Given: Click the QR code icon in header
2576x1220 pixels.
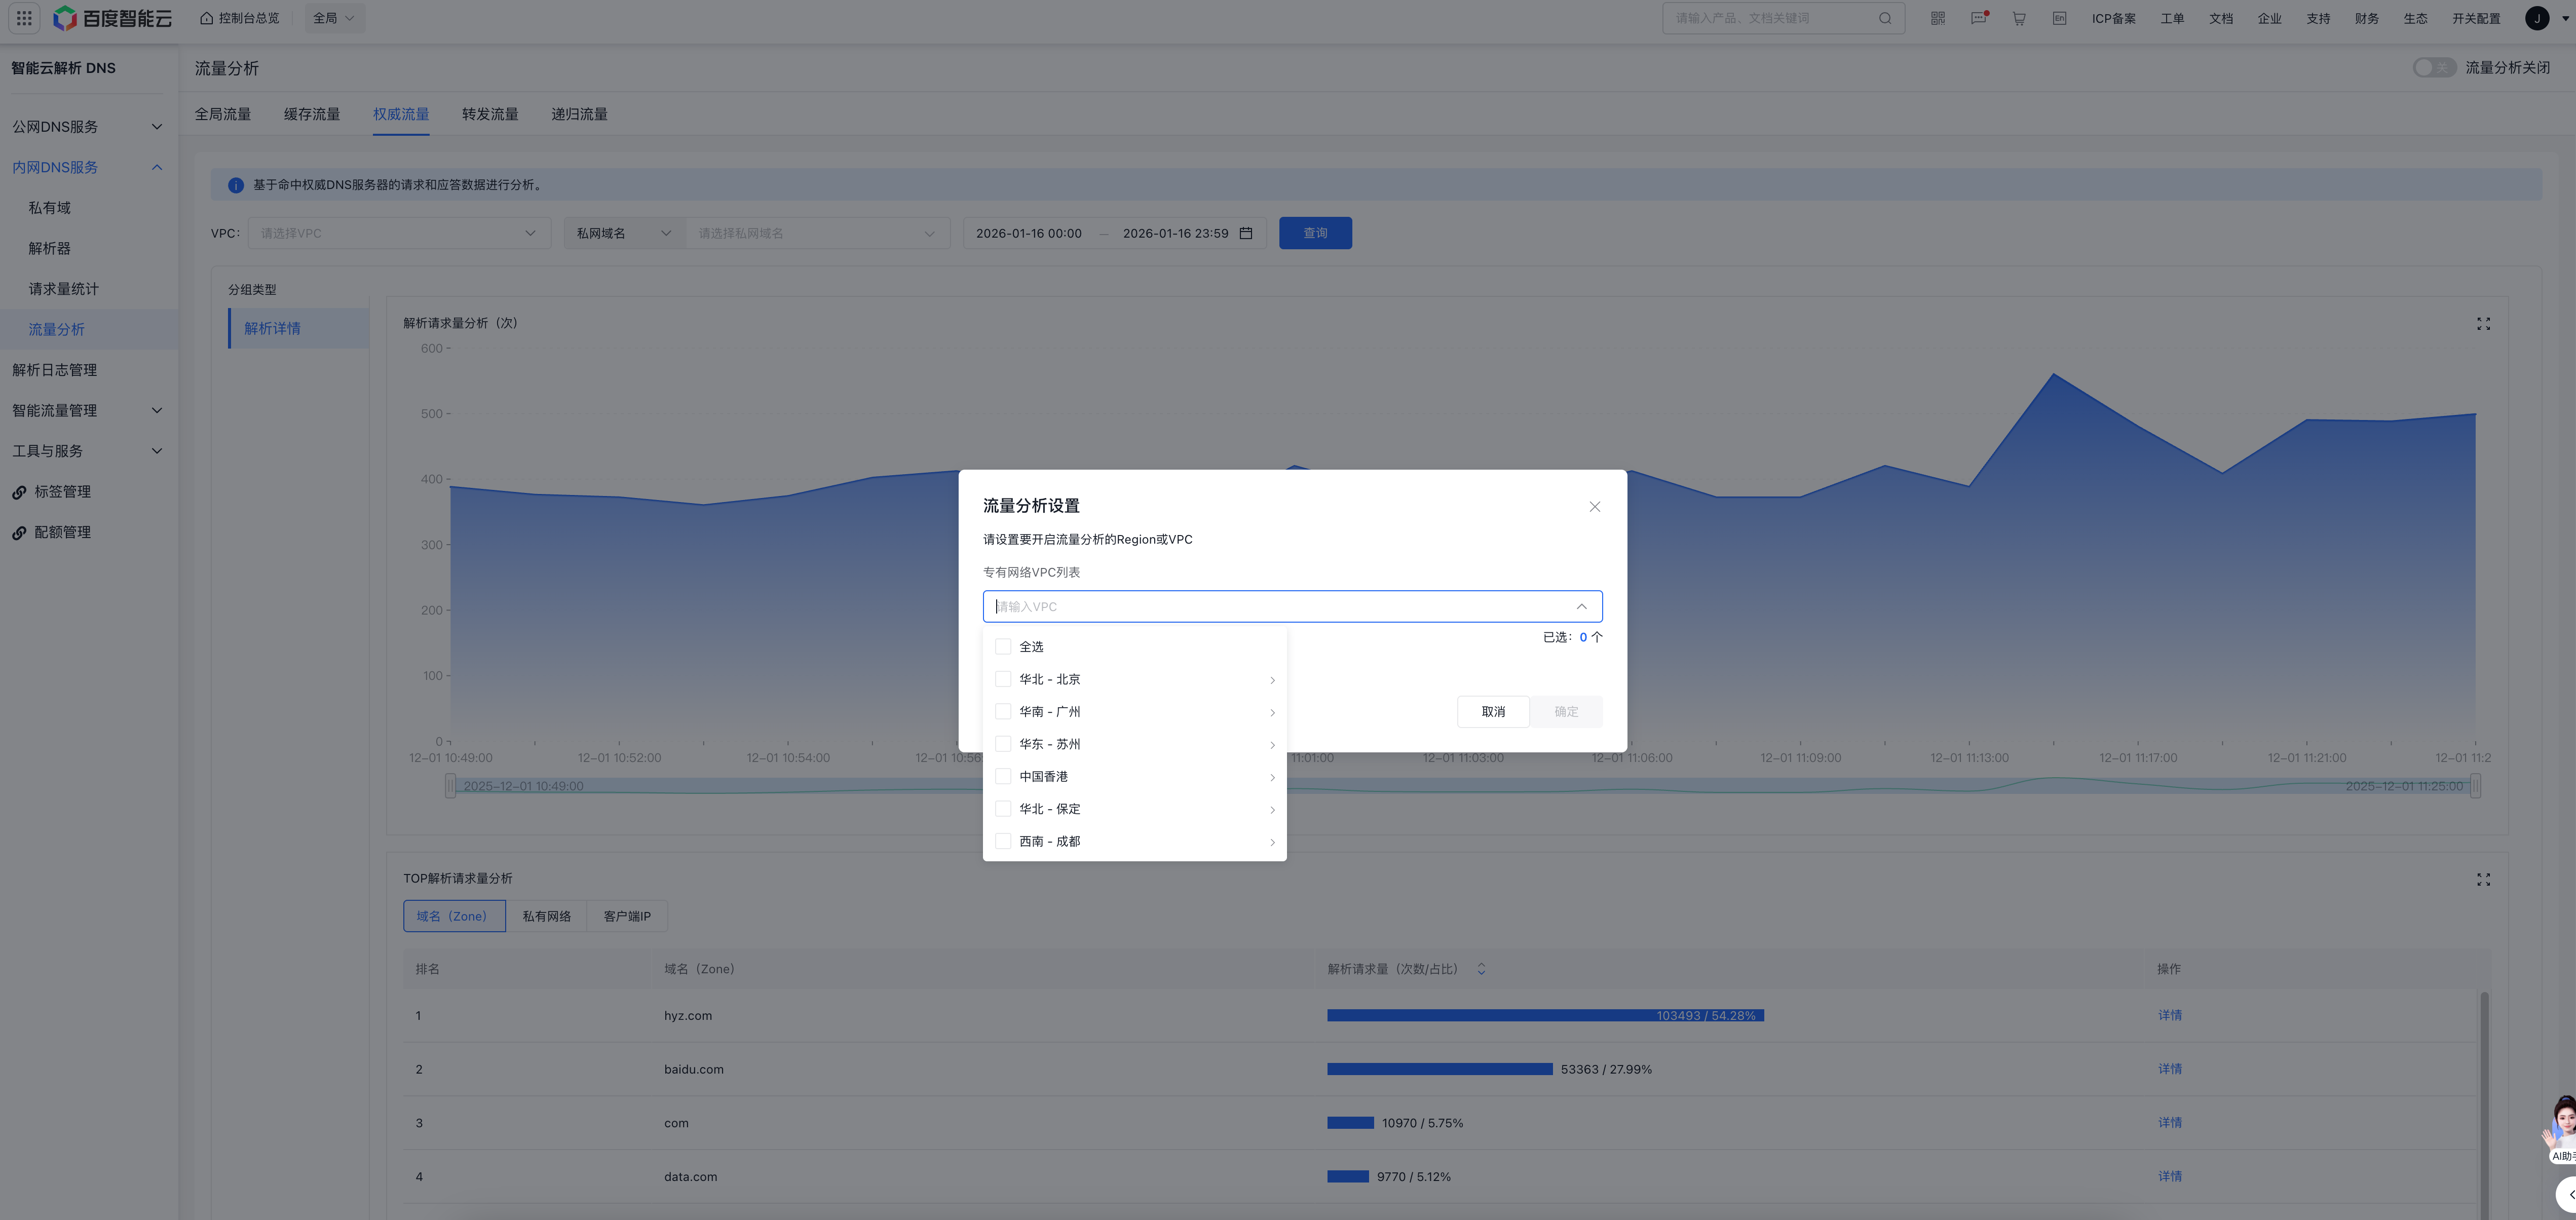Looking at the screenshot, I should click(1938, 18).
